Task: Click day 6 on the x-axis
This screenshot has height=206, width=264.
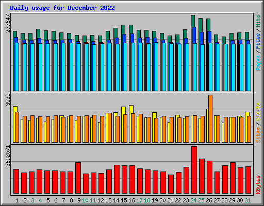Action: click(56, 200)
